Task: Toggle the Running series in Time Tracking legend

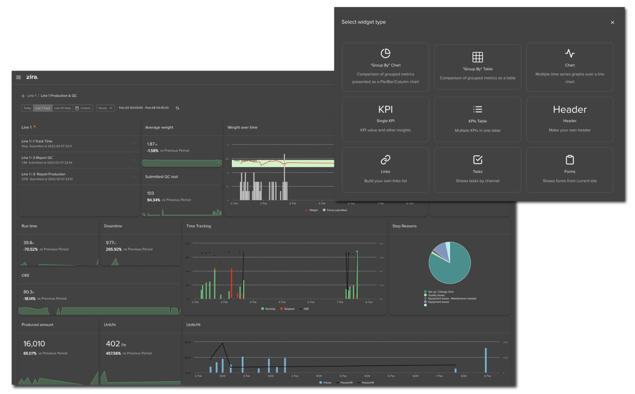Action: pyautogui.click(x=268, y=309)
